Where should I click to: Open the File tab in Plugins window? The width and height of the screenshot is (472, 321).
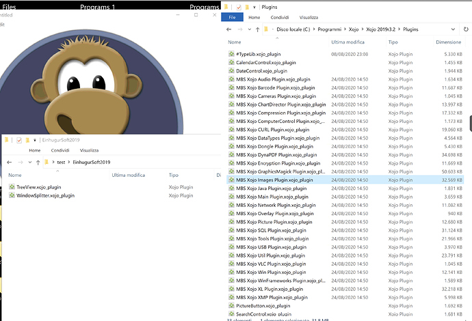click(232, 18)
